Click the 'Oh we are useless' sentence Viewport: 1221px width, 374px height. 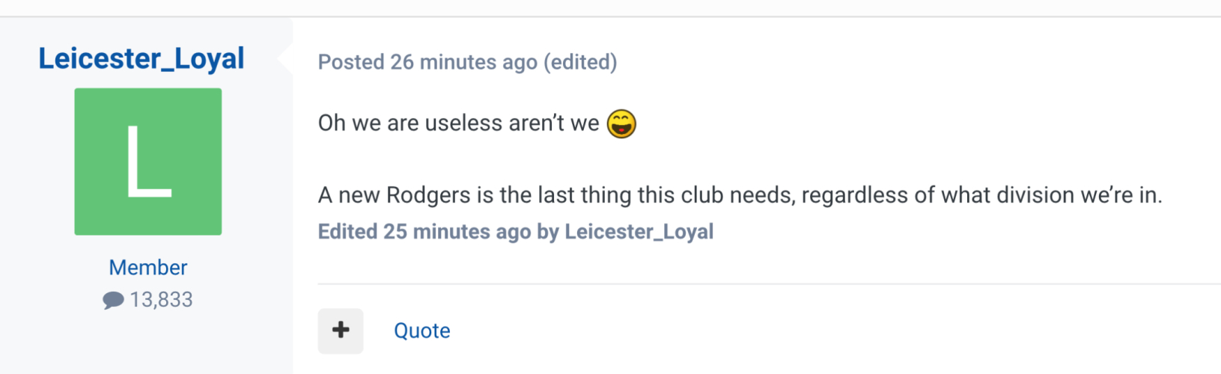tap(458, 123)
